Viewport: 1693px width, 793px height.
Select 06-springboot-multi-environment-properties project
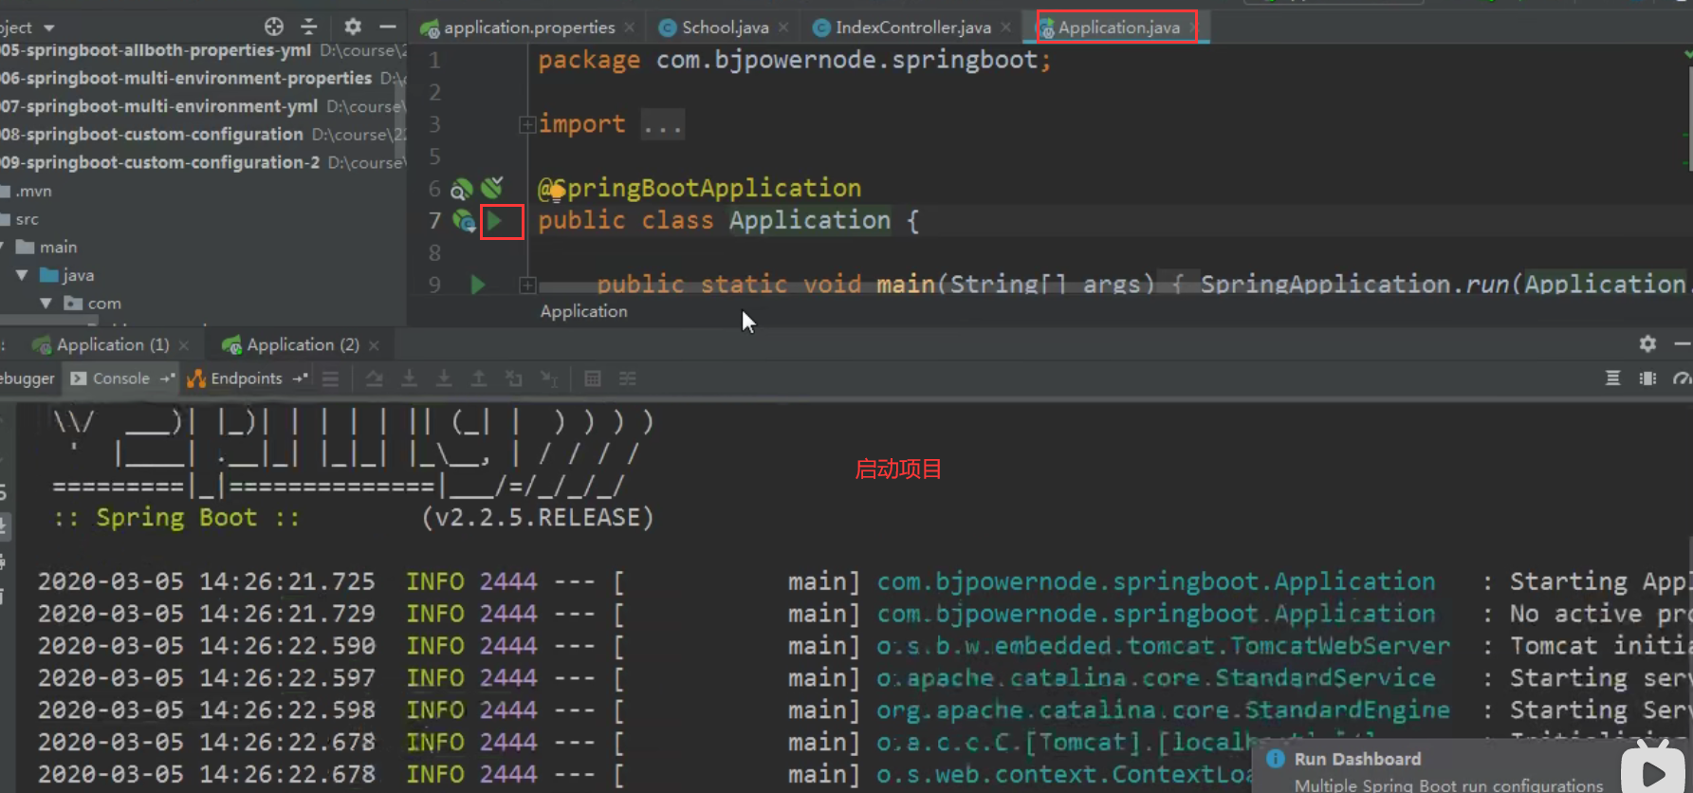coord(186,78)
